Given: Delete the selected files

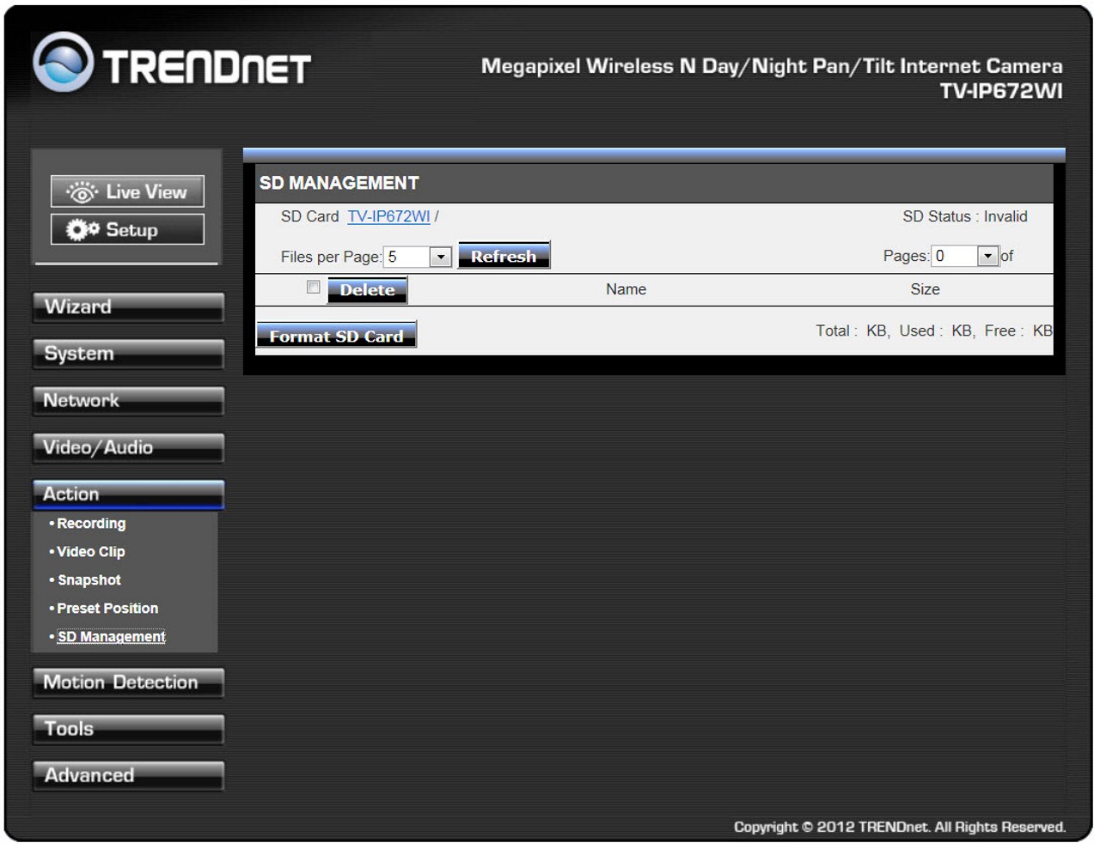Looking at the screenshot, I should [x=367, y=290].
